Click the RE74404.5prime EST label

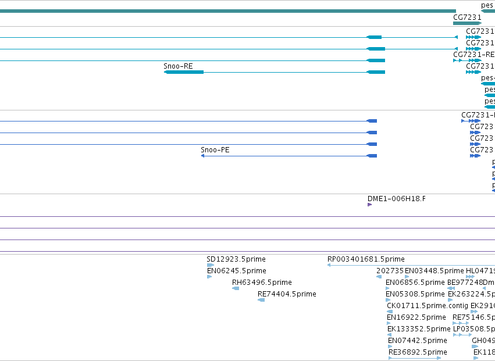[287, 294]
